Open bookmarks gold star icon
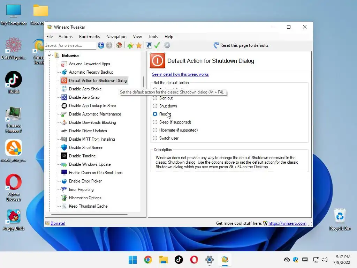The image size is (357, 268). coord(139,45)
